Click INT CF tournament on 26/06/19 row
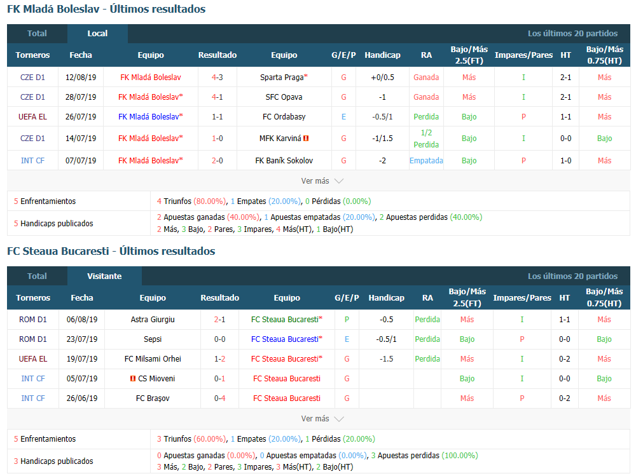This screenshot has width=643, height=476. [x=33, y=398]
